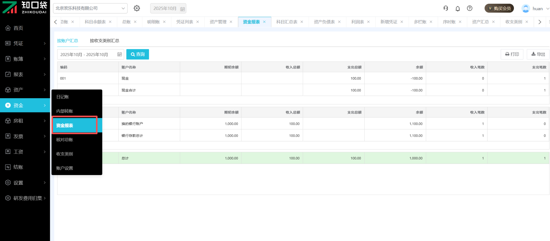Click the 打印 print button
550x241 pixels.
click(x=512, y=54)
